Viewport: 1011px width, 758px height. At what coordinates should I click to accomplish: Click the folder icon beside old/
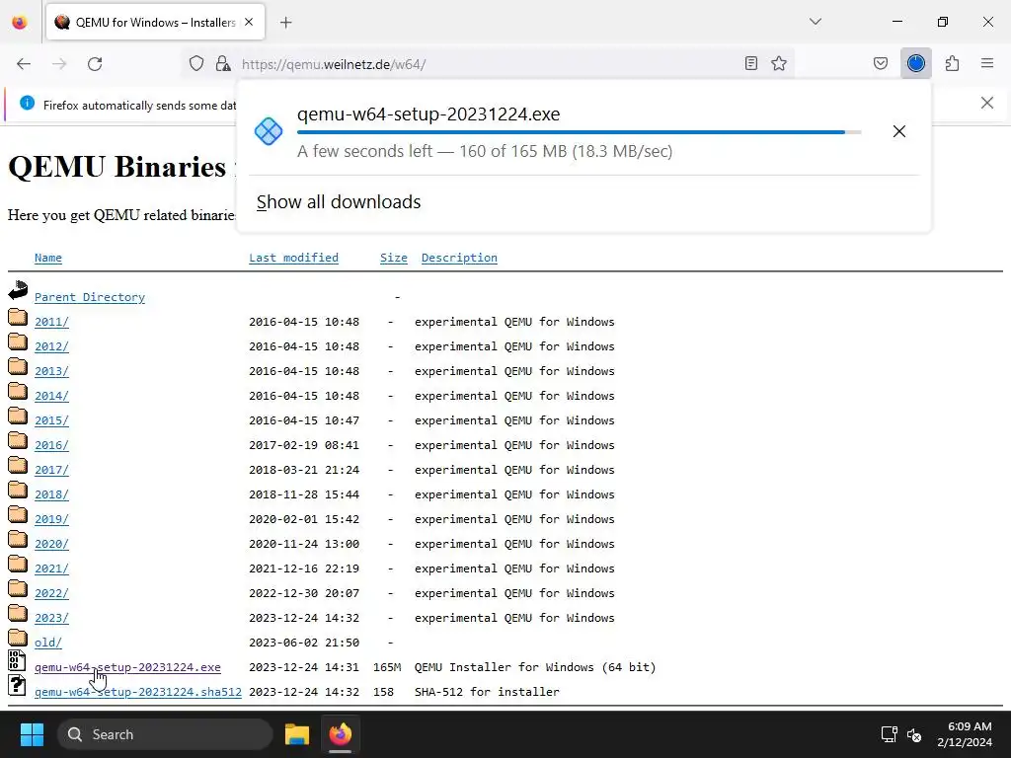click(x=18, y=637)
